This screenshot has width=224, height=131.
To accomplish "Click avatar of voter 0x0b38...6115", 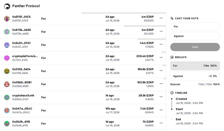I will click(7, 124).
